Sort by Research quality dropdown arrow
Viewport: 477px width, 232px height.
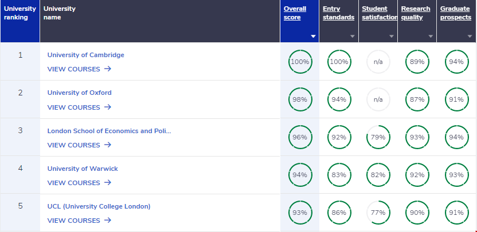click(431, 36)
